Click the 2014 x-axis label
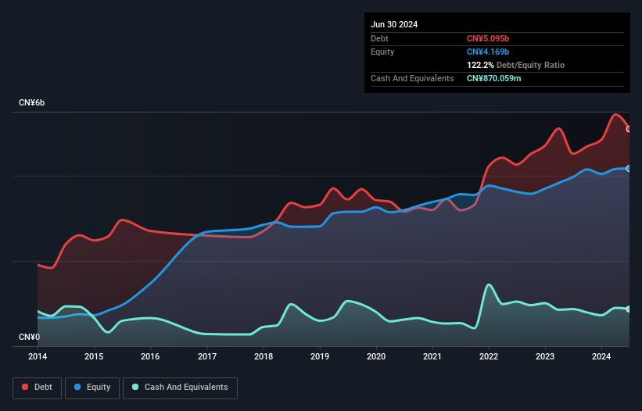Screen dimensions: 642x411 [x=38, y=356]
